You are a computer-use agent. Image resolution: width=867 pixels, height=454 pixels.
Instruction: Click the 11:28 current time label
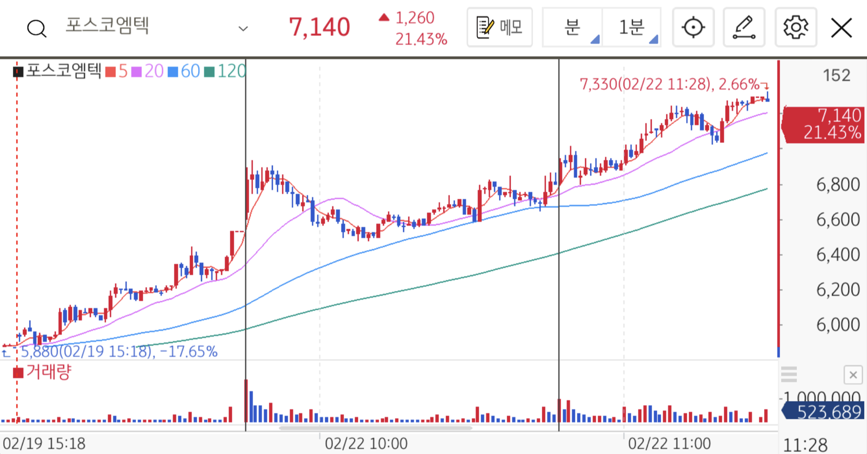pos(805,445)
